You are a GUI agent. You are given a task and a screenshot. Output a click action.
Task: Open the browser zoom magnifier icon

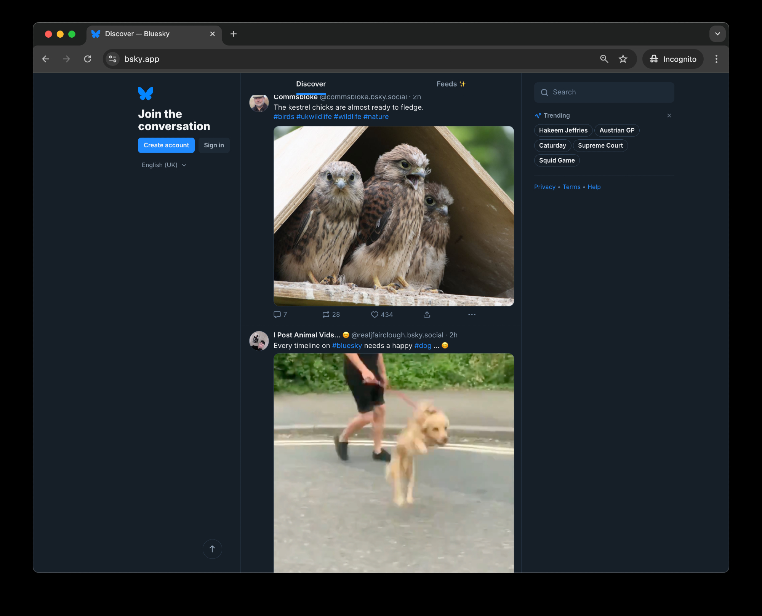coord(604,59)
